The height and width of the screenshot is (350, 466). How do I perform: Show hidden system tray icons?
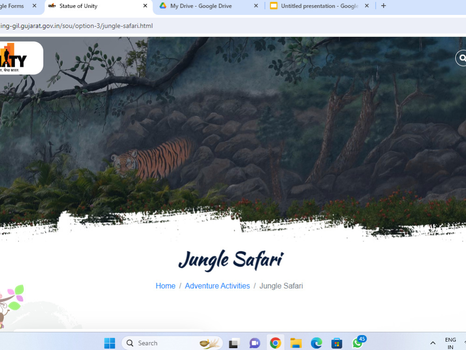(433, 343)
